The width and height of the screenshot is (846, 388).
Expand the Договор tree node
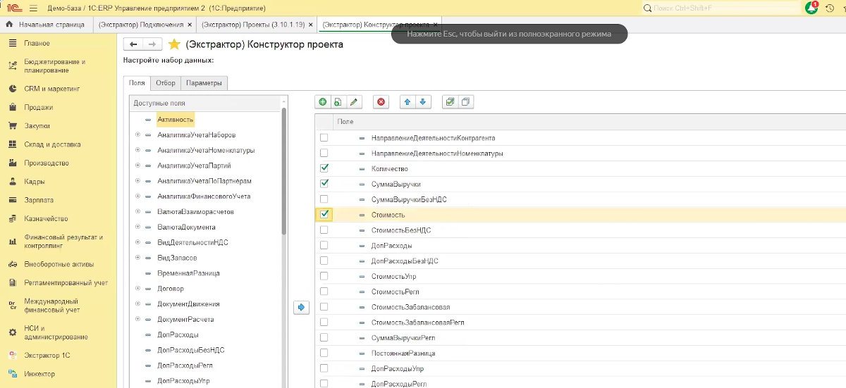tap(137, 288)
